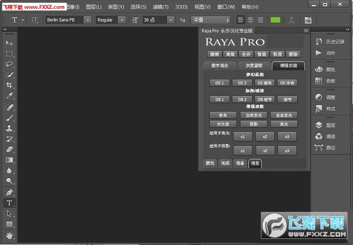Select the Pen tool
353x245 pixels.
pyautogui.click(x=9, y=193)
